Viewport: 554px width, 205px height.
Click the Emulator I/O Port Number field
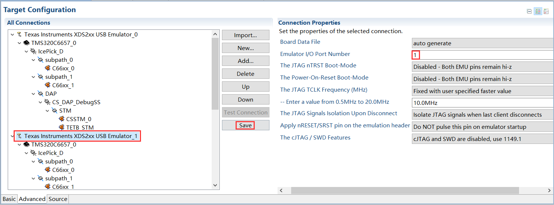point(483,55)
